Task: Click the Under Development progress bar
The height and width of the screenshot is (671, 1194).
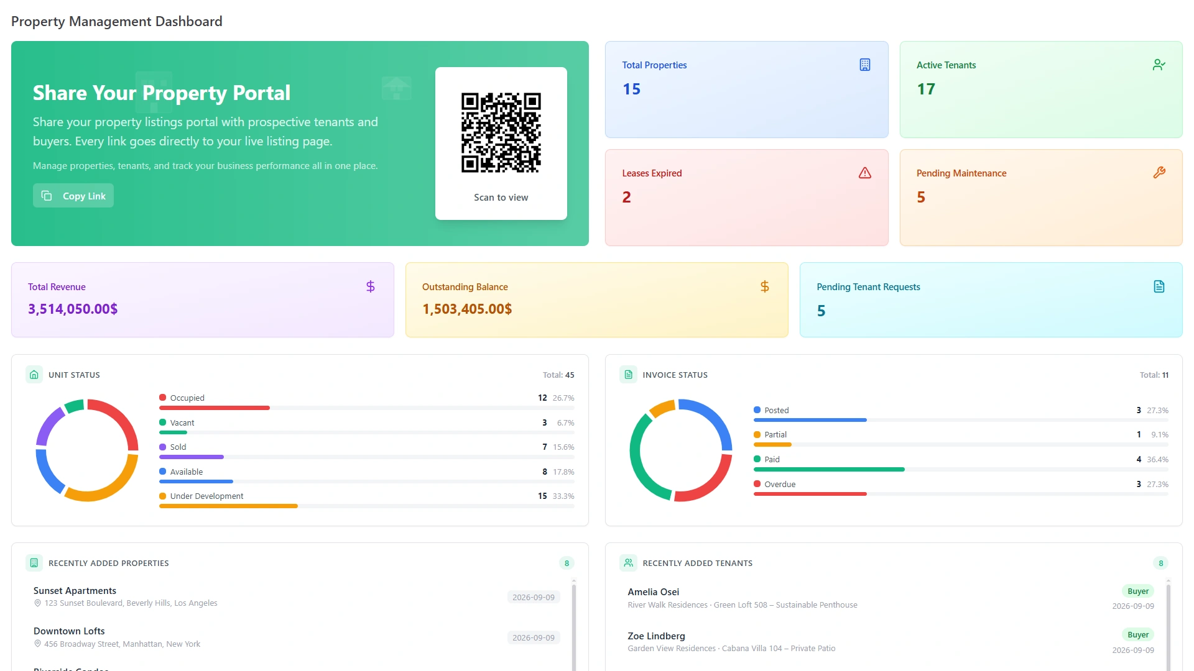Action: (366, 506)
